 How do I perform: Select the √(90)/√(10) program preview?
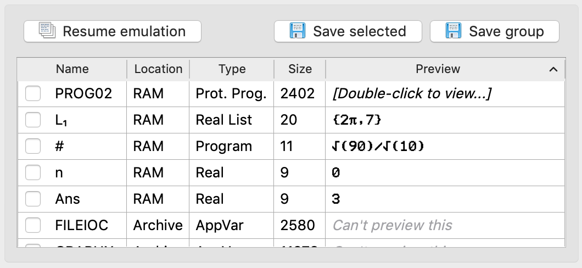click(378, 147)
